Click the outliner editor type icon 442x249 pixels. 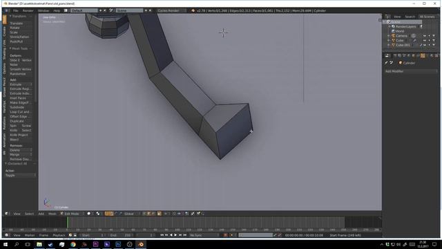387,17
